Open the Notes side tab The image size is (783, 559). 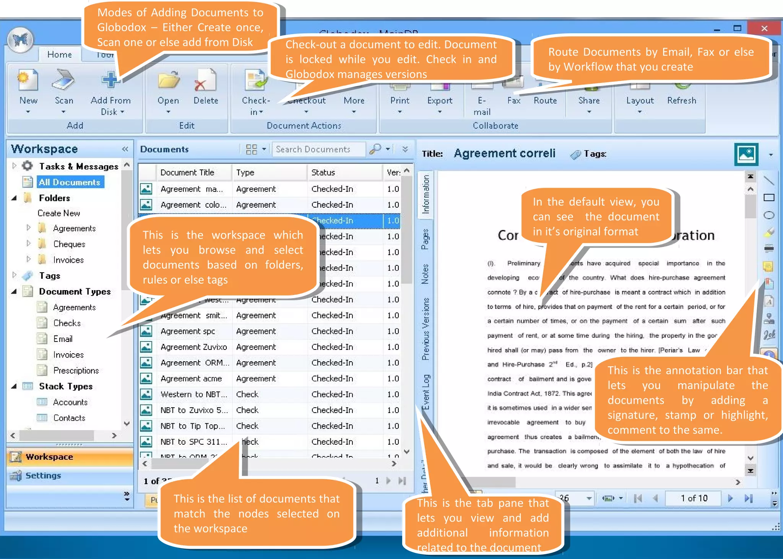tap(426, 274)
